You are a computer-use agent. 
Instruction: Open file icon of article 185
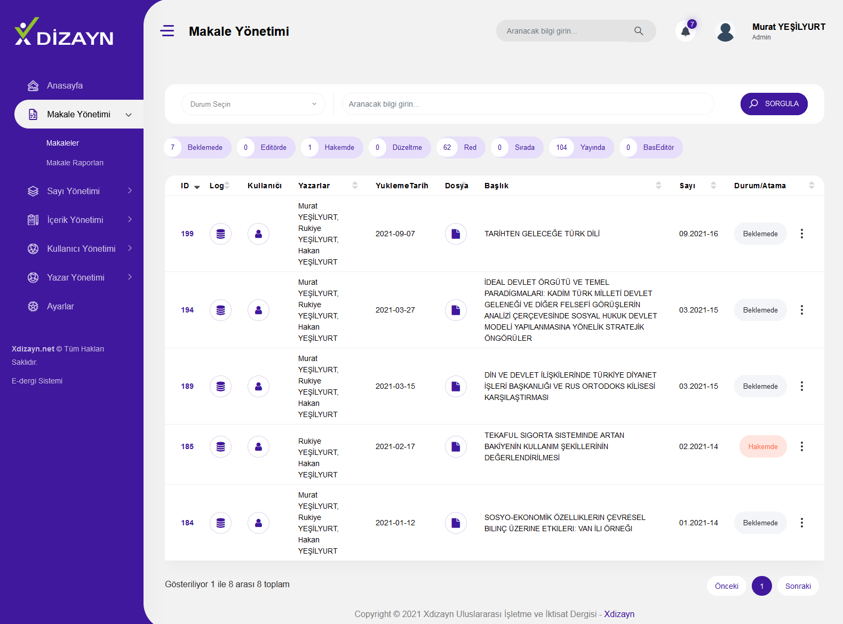[456, 446]
